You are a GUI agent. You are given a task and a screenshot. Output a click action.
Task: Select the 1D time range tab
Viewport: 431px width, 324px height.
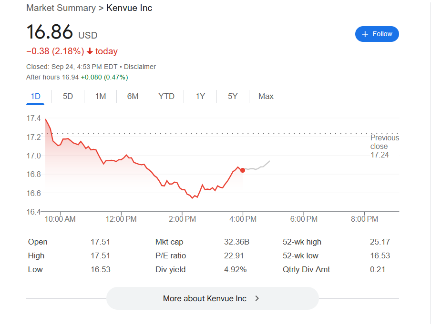point(35,96)
